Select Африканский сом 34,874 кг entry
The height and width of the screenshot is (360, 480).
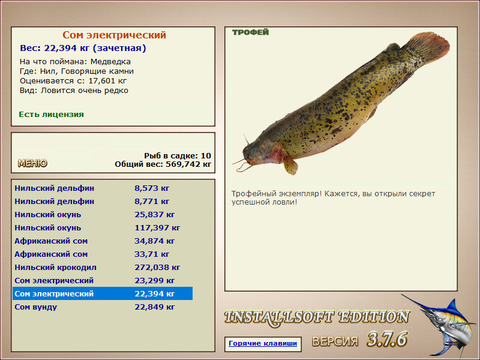coord(103,241)
